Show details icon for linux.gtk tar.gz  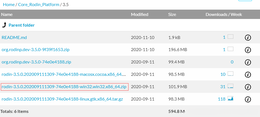point(248,99)
